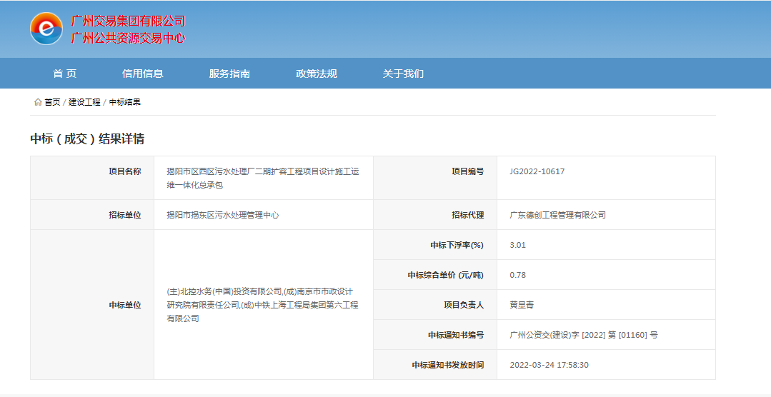This screenshot has height=397, width=771.
Task: Click the Guangzhou trading center 'e' logo
Action: coord(46,29)
